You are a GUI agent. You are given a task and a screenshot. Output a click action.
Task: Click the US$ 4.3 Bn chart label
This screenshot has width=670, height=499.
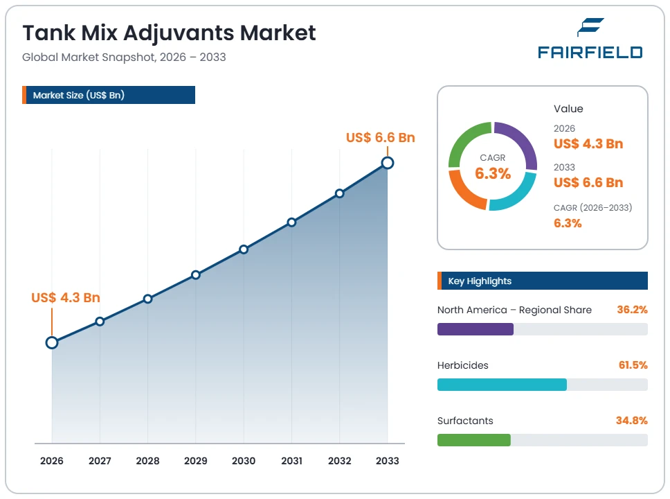[x=65, y=297]
